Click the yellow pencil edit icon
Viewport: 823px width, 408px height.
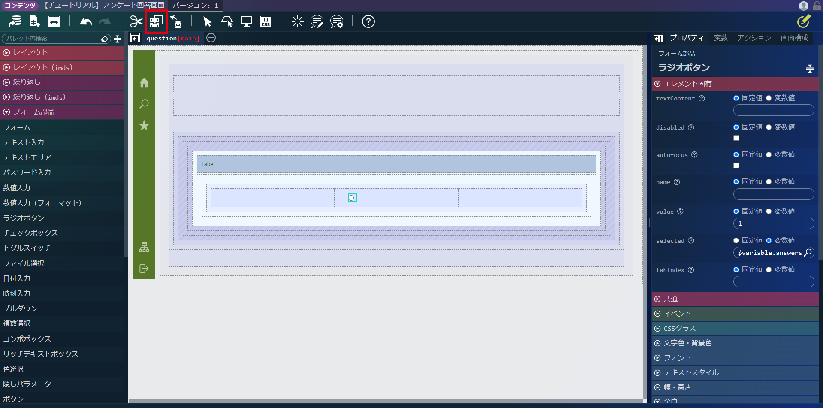click(804, 21)
